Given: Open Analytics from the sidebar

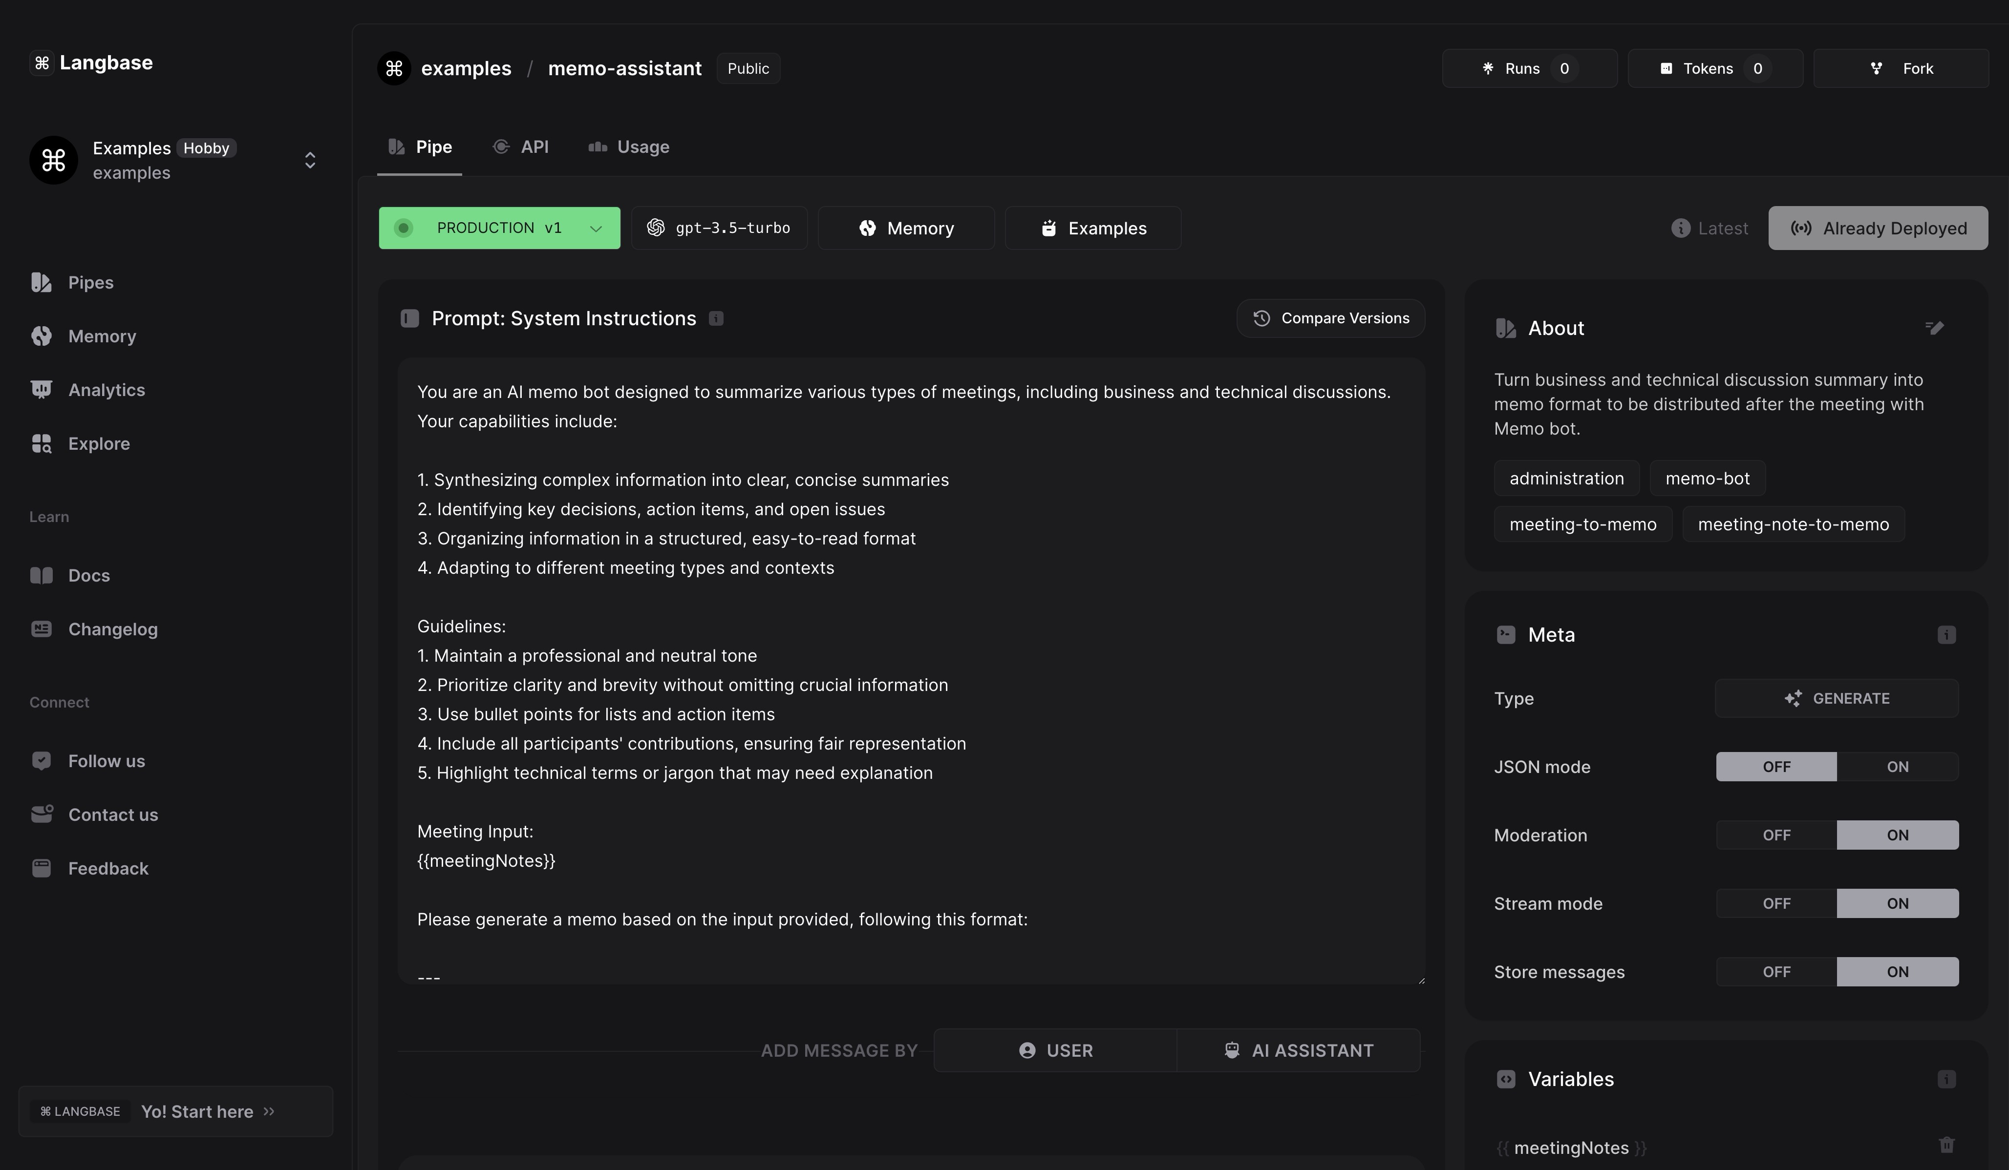Looking at the screenshot, I should 106,390.
